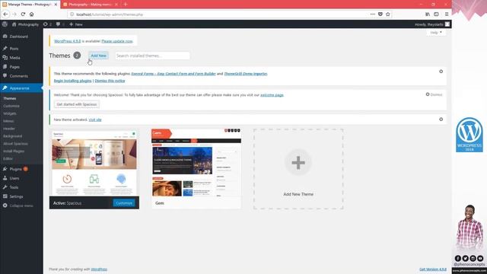Open Posts in the sidebar

(x=14, y=49)
